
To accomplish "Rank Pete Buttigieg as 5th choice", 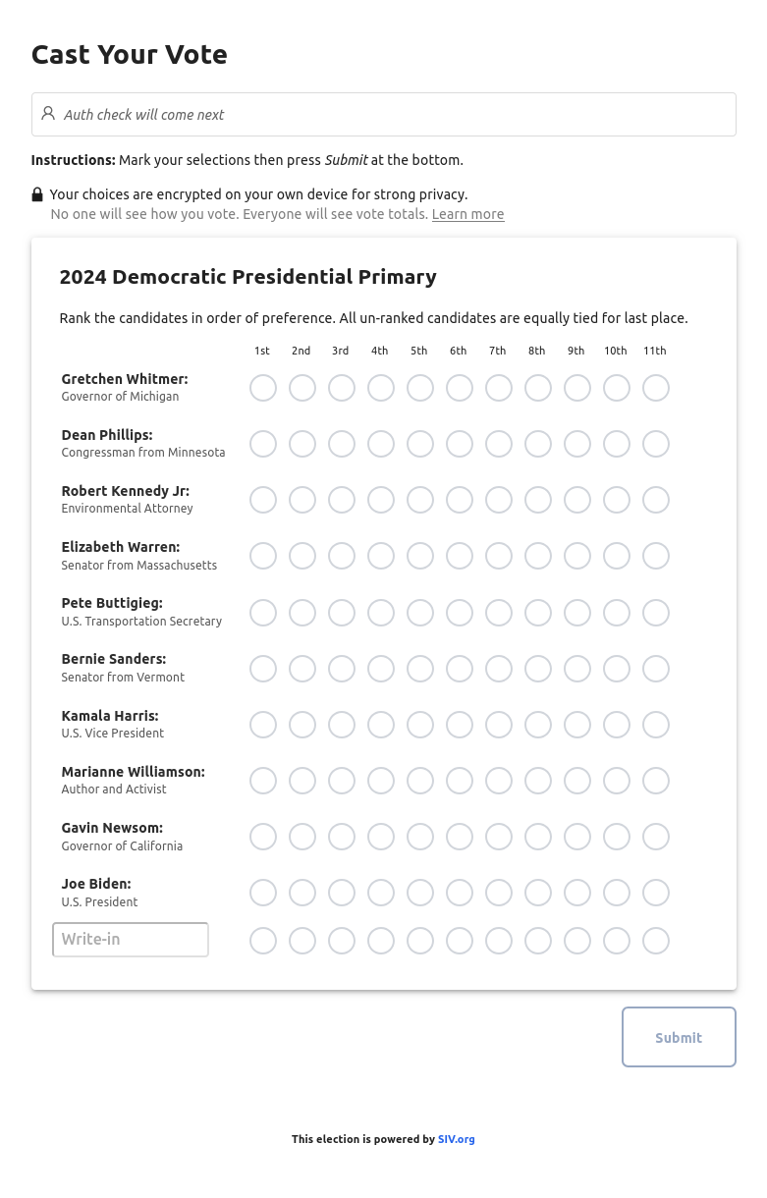I will point(420,613).
